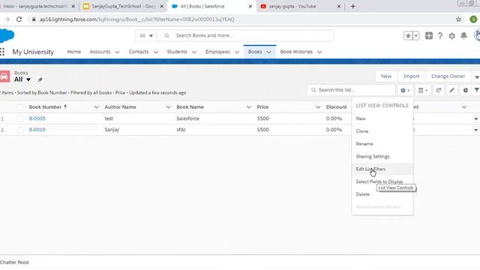
Task: Open the List View Controls gear
Action: tap(405, 90)
